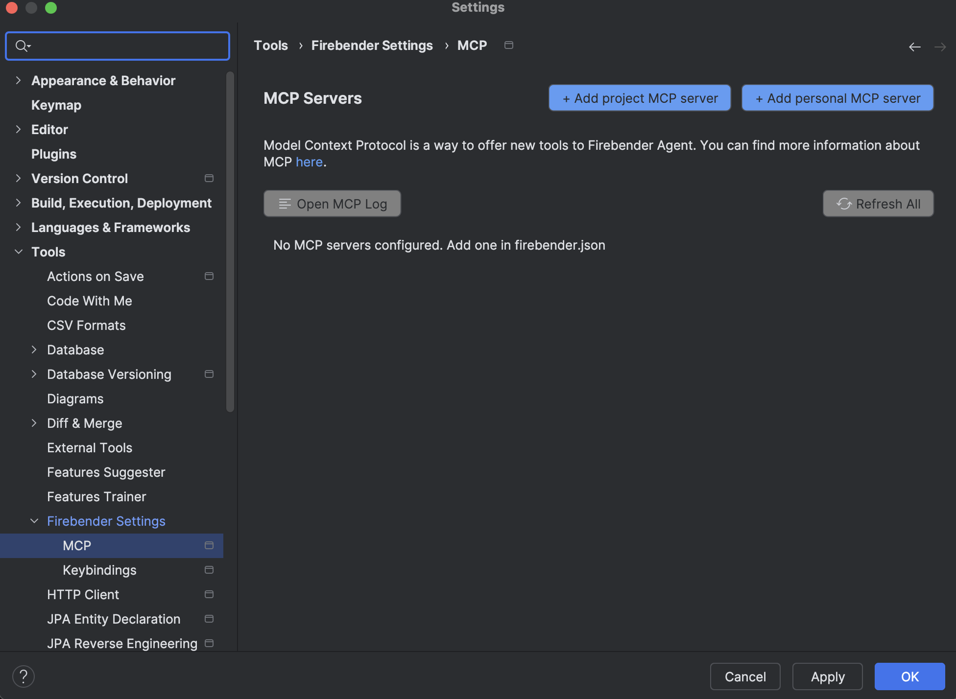Click the project-level icon next to Actions on Save
This screenshot has width=956, height=699.
[209, 276]
